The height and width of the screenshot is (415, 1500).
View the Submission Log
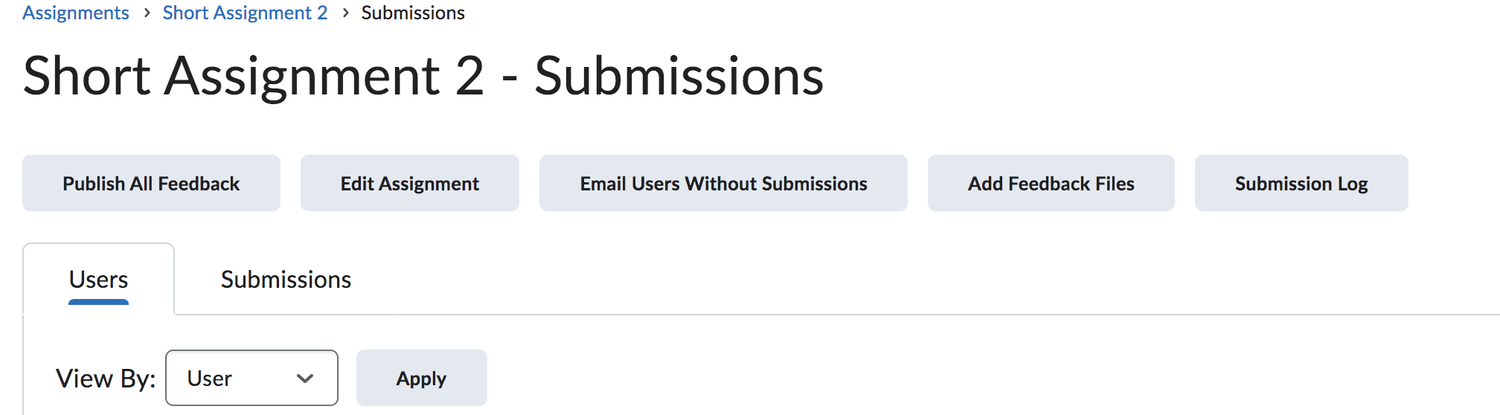click(1301, 184)
